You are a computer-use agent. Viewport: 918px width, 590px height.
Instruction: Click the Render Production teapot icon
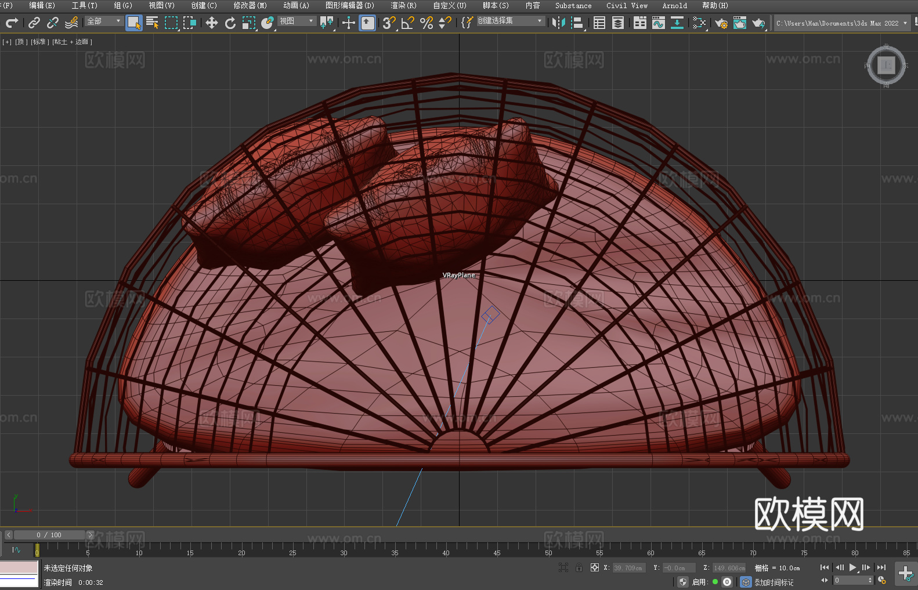coord(758,23)
